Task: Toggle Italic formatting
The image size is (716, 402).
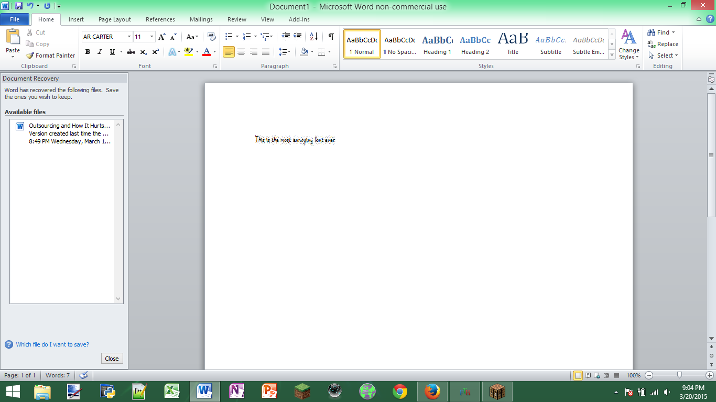Action: (x=100, y=52)
